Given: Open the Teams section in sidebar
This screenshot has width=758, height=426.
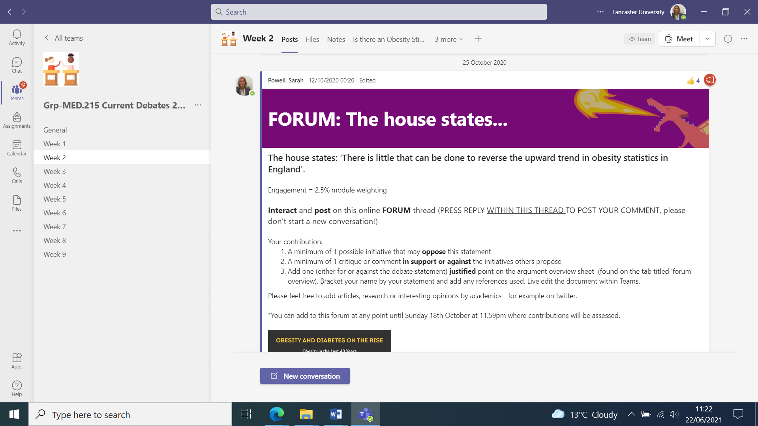Looking at the screenshot, I should click(x=17, y=93).
